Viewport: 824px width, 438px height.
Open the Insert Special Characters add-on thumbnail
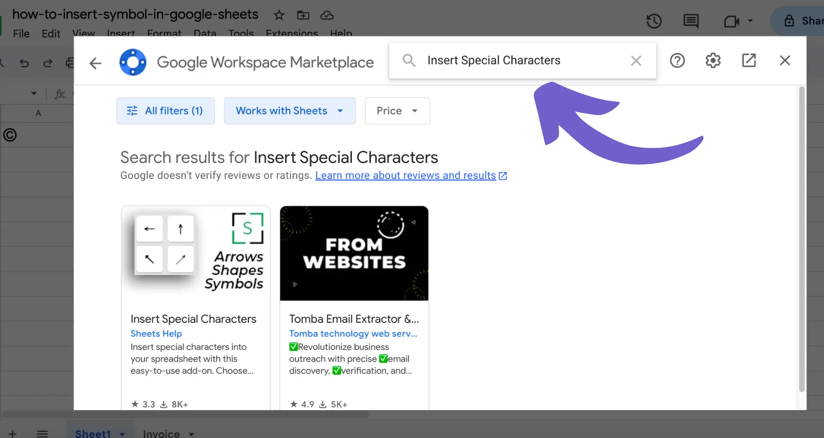point(196,253)
